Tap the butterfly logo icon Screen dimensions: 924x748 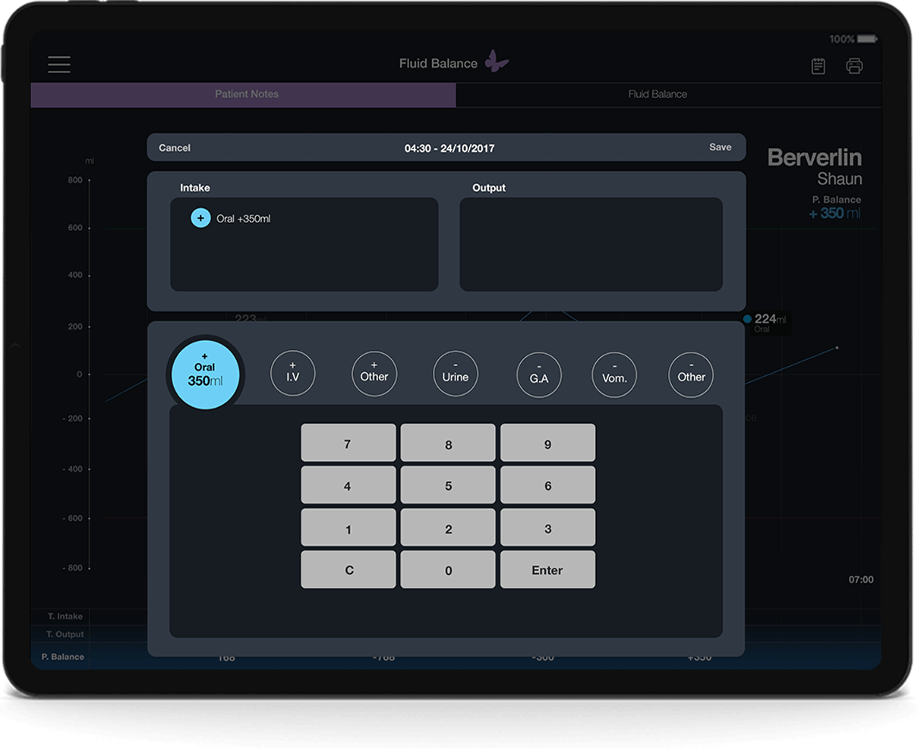497,62
